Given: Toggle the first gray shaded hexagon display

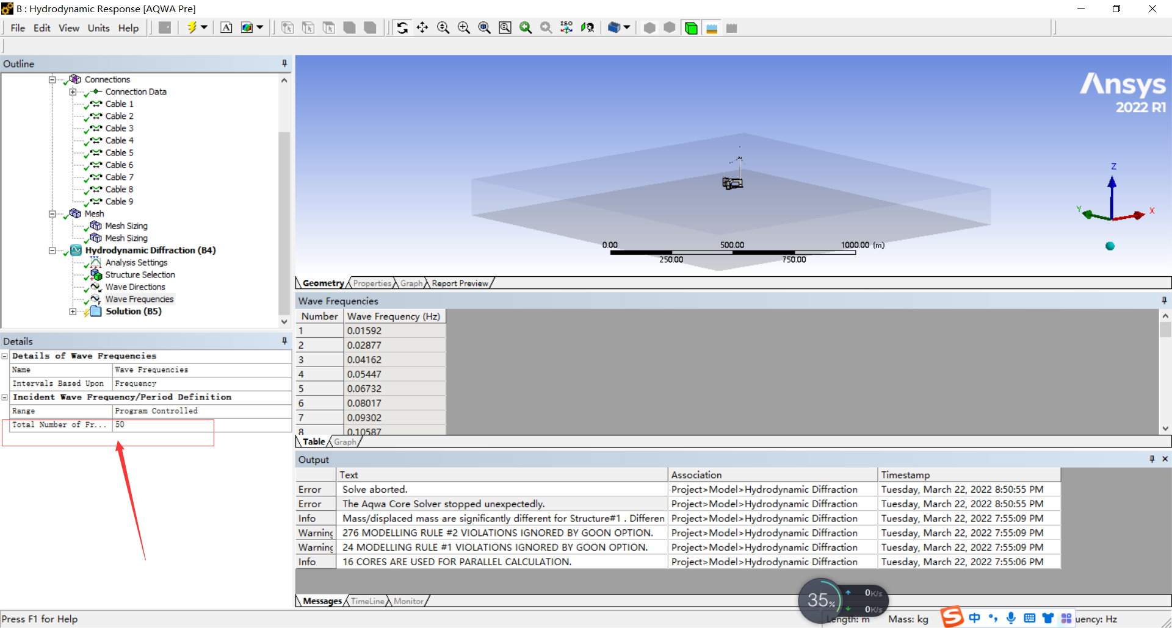Looking at the screenshot, I should point(649,27).
